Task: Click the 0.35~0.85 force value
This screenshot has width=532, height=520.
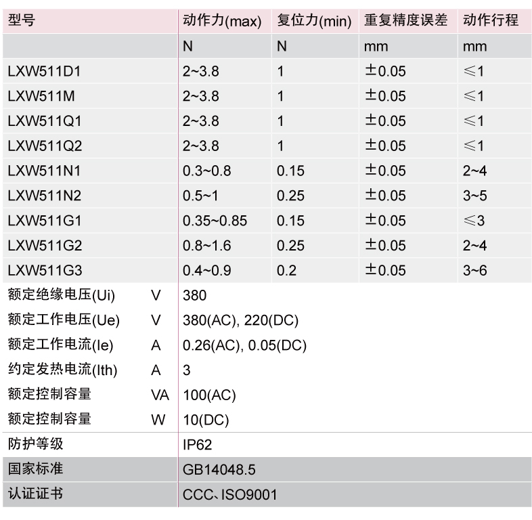Action: 215,221
